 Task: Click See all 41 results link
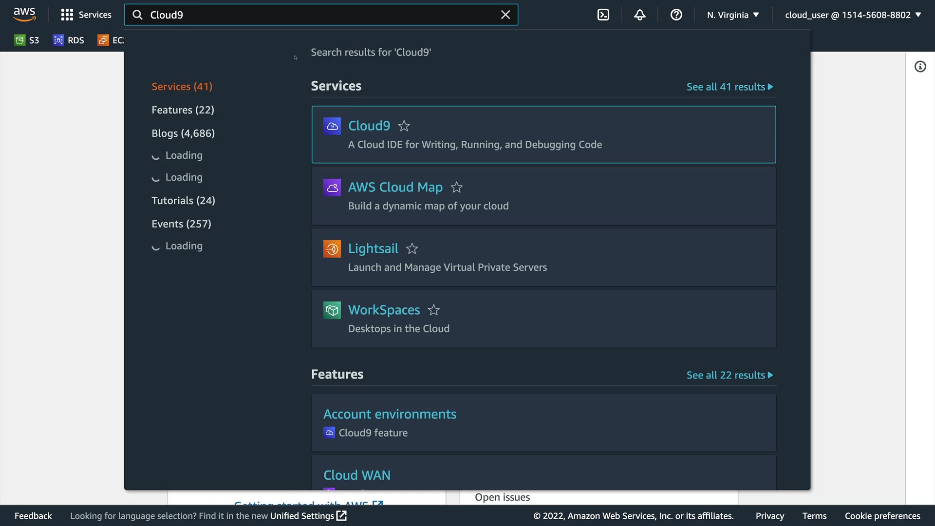pos(729,87)
